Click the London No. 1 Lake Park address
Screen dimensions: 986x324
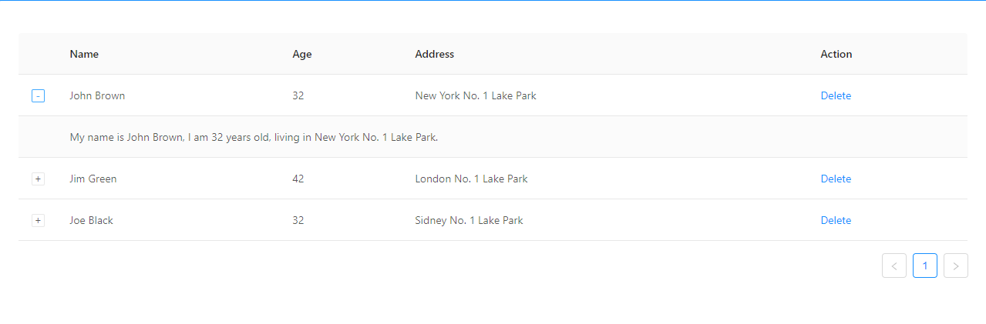(x=472, y=179)
